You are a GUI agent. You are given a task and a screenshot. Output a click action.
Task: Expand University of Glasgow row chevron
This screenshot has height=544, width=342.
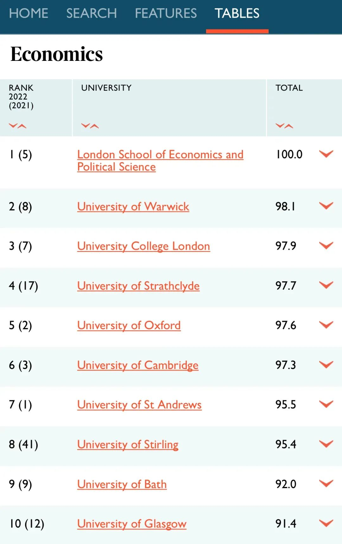pos(326,523)
